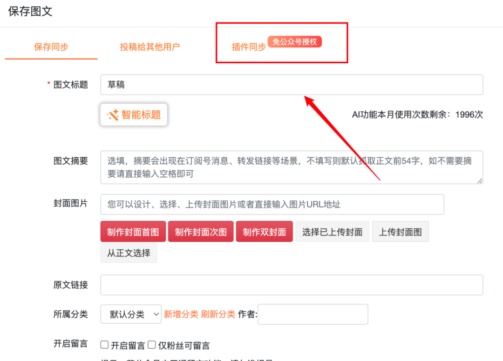Enable the 开启留言 checkbox
The height and width of the screenshot is (361, 503).
click(105, 345)
